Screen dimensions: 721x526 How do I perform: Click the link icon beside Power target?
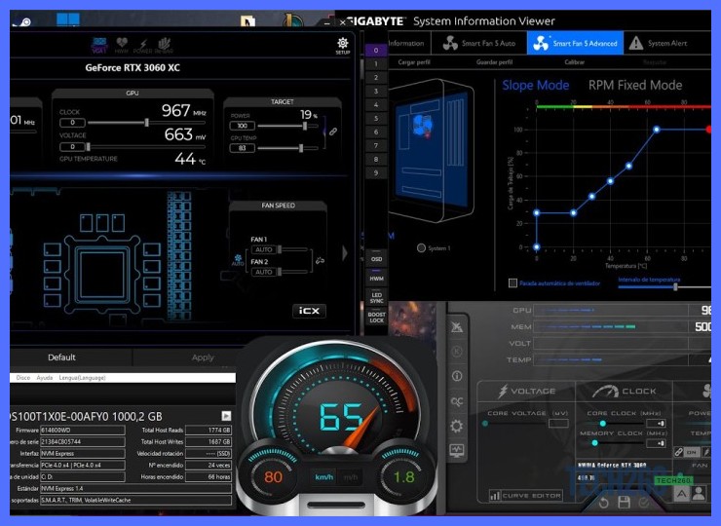pyautogui.click(x=333, y=131)
